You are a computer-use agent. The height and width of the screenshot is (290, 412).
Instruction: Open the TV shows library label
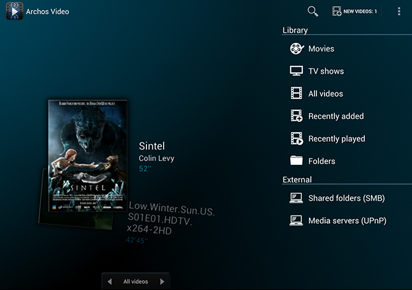point(326,71)
